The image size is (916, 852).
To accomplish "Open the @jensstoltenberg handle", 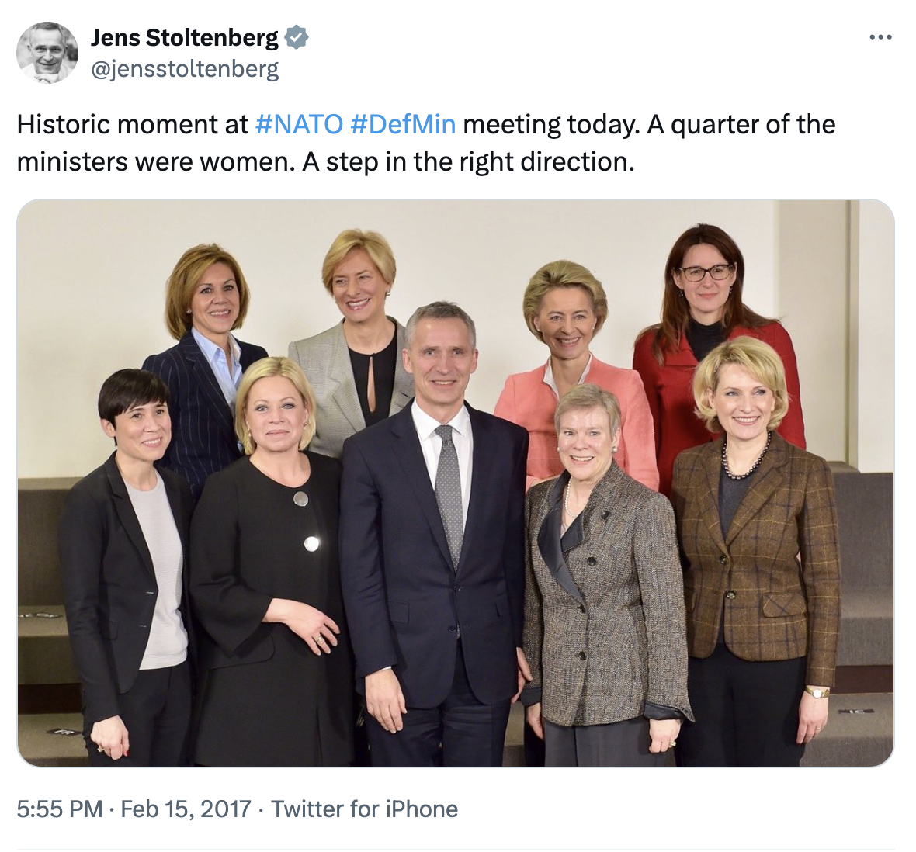I will point(185,70).
